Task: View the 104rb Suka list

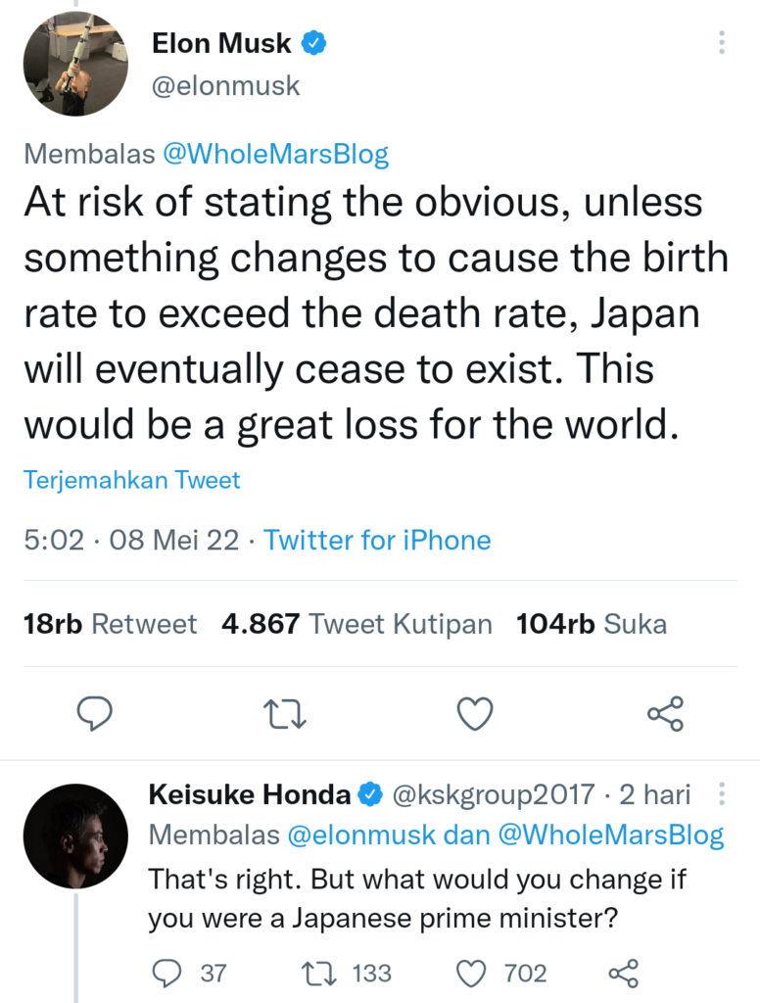Action: (x=592, y=624)
